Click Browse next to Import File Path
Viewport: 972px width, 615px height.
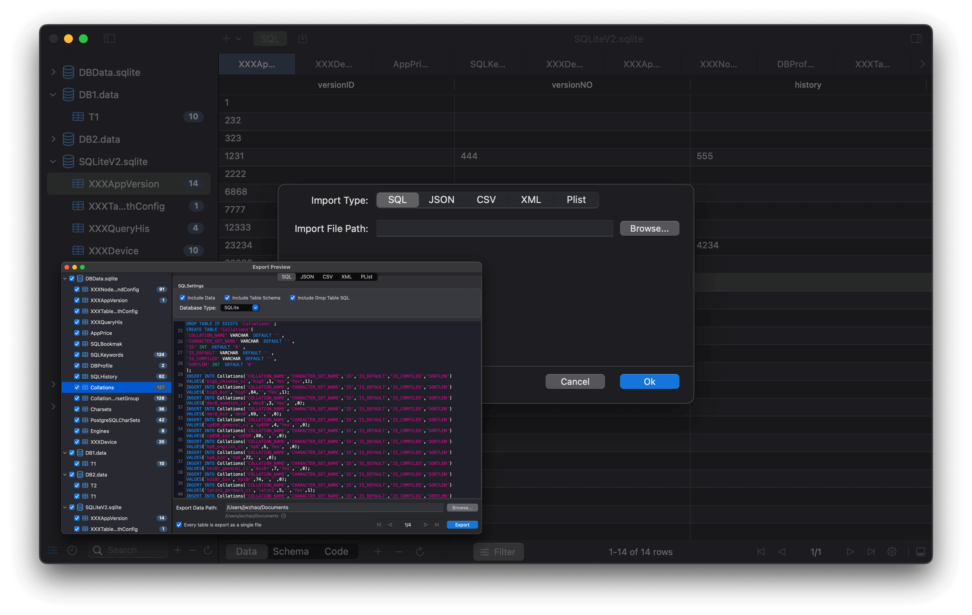pyautogui.click(x=649, y=228)
